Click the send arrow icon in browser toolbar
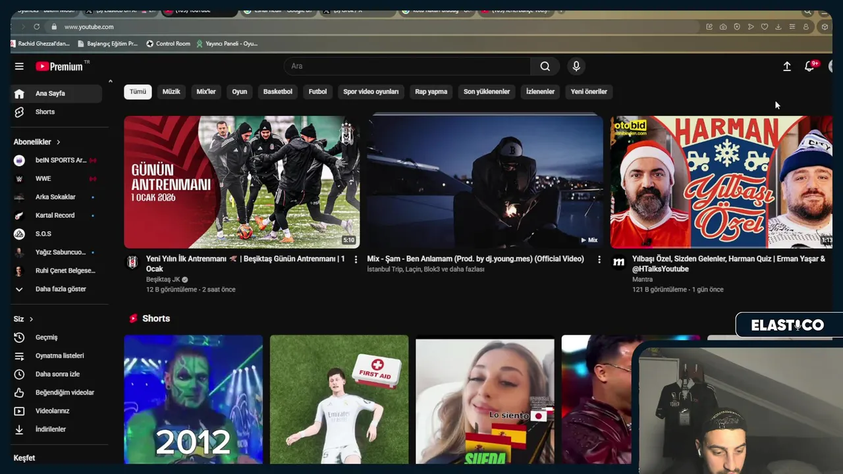Viewport: 843px width, 474px height. coord(751,27)
